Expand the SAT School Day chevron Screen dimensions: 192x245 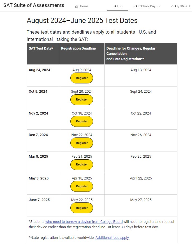[x=159, y=6]
